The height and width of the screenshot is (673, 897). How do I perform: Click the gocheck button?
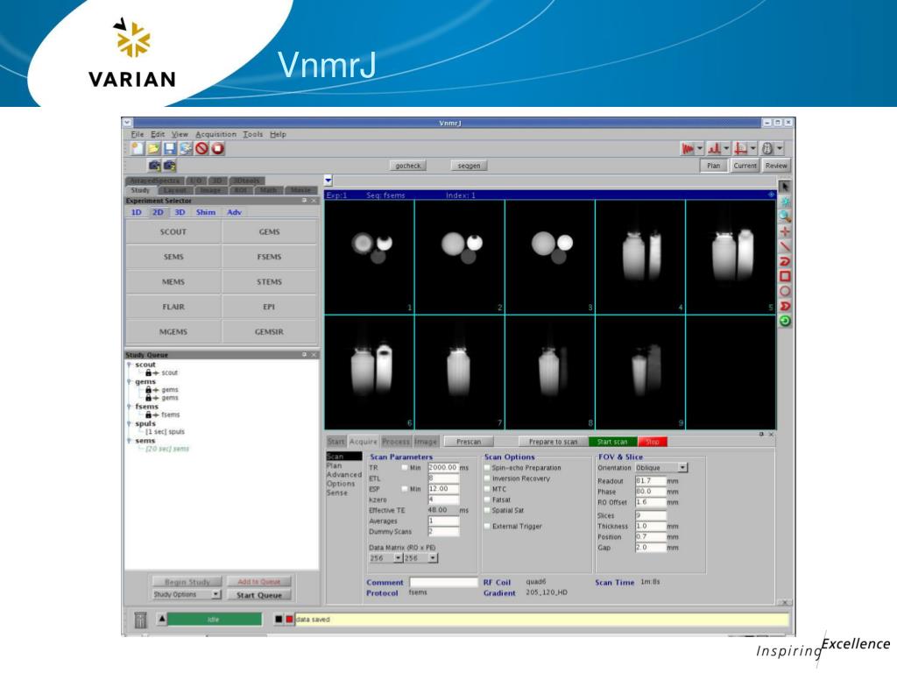tap(408, 166)
